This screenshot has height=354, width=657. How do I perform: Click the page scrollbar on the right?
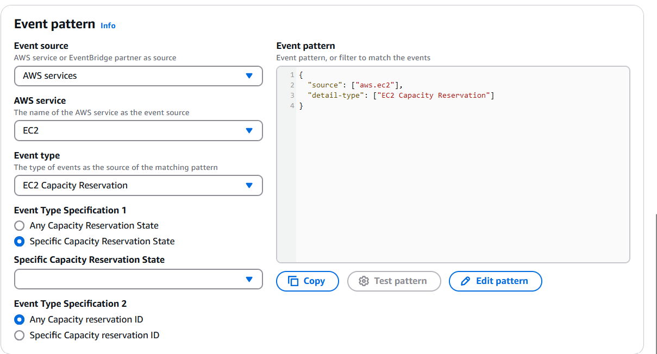click(x=656, y=282)
